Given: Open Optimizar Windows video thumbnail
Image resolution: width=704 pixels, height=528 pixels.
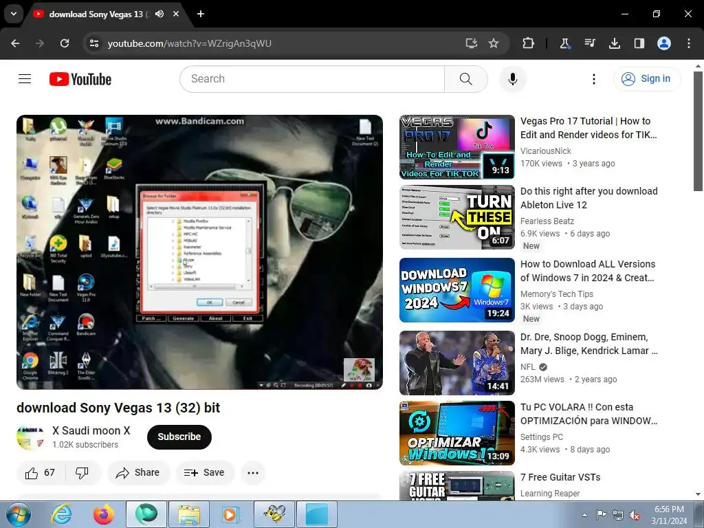Looking at the screenshot, I should pos(457,433).
